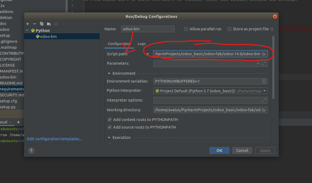312x183 pixels.
Task: Add new terminal tab plus icon
Action: (18, 122)
